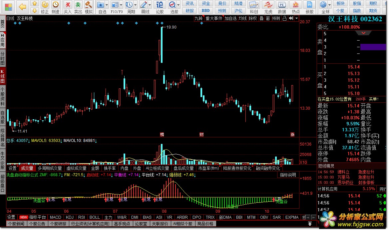Open the 新股 IPO icon
This screenshot has width=389, height=230.
coord(309,4)
